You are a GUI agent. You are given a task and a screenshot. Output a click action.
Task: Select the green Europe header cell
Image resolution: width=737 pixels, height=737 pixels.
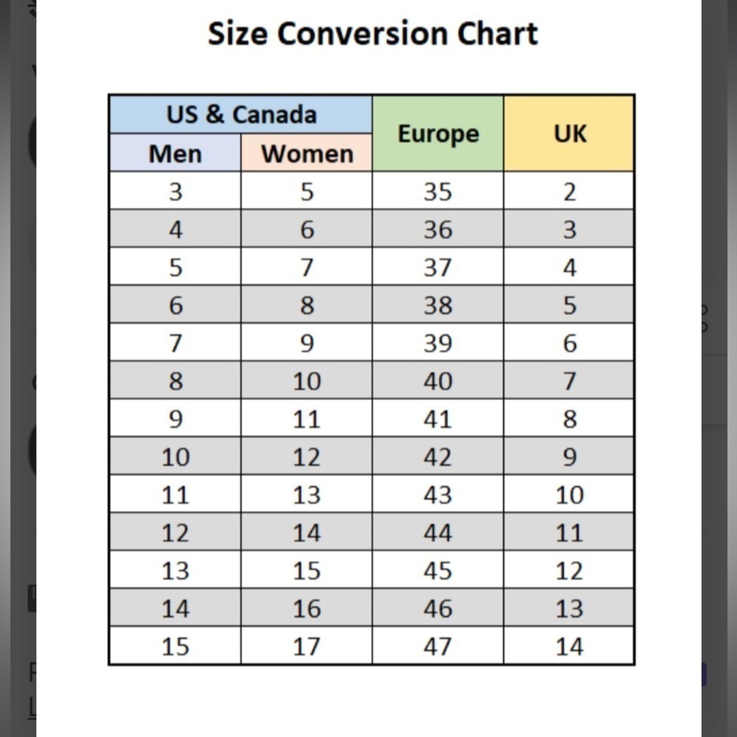(x=438, y=133)
